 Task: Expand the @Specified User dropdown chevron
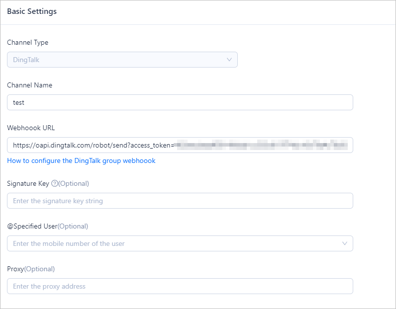(345, 243)
